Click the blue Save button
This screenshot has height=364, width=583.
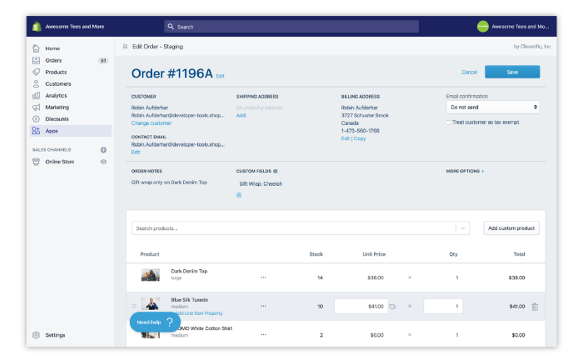click(512, 72)
